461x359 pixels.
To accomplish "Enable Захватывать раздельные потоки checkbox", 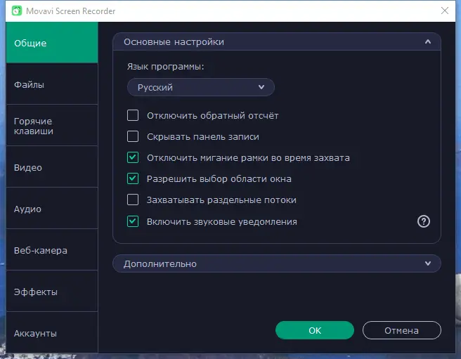I will pyautogui.click(x=133, y=200).
